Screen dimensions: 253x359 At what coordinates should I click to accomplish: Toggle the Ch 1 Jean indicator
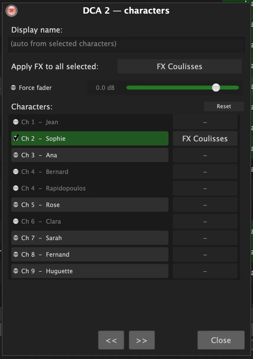point(16,122)
